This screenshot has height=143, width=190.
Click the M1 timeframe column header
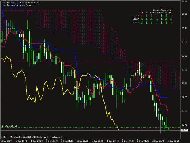[x=142, y=13]
